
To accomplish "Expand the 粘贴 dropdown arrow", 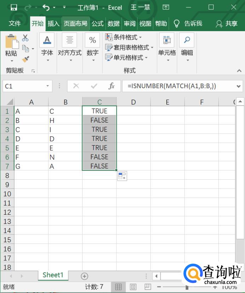I will (12, 61).
